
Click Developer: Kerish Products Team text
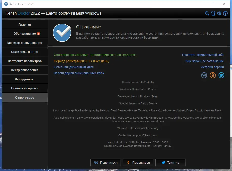coord(138,96)
